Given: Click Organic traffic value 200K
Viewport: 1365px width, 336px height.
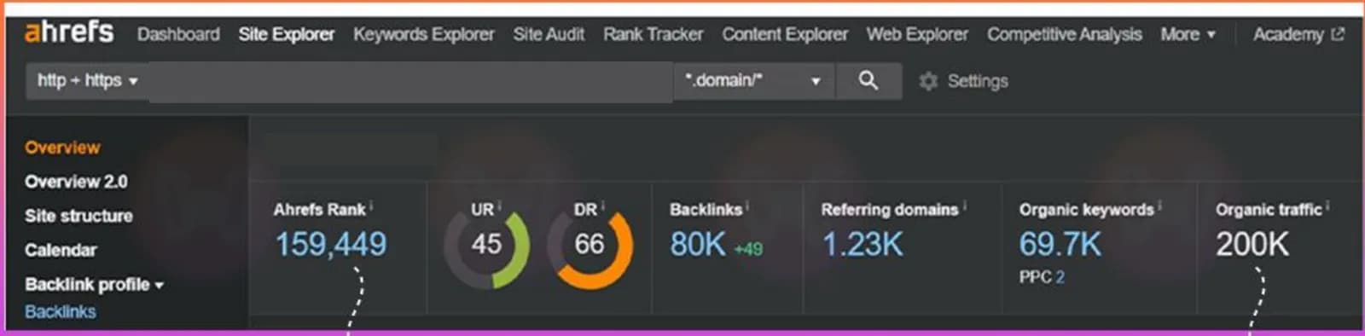Looking at the screenshot, I should click(1252, 246).
